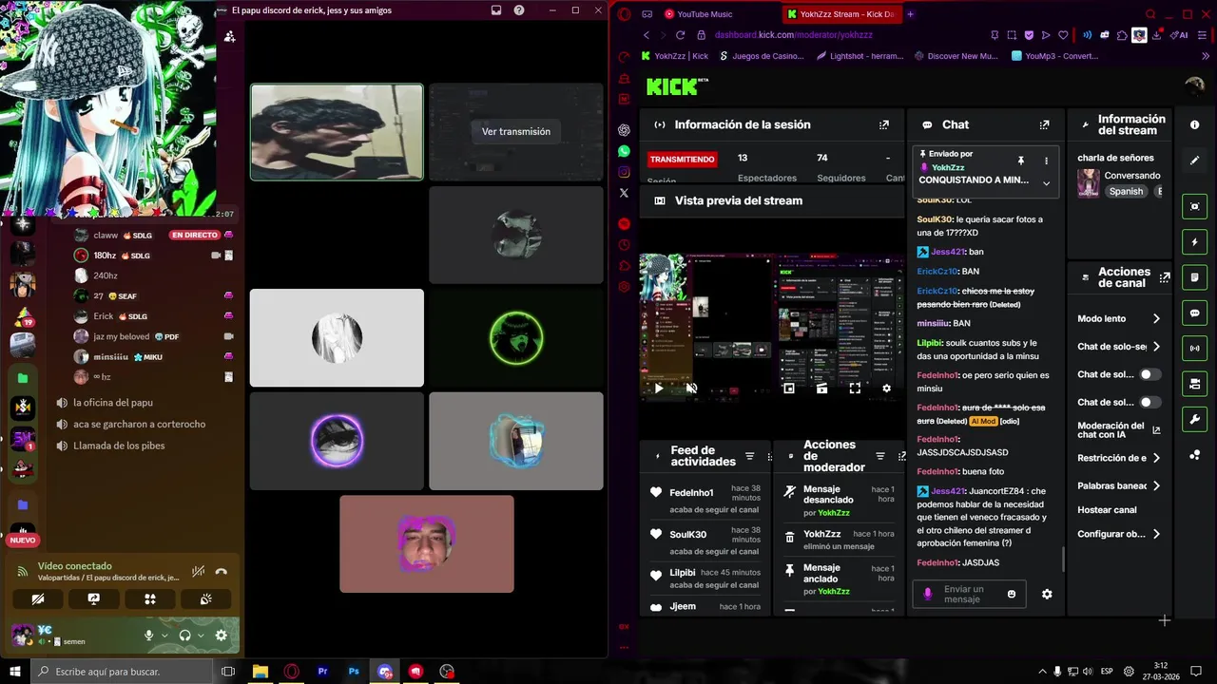Screen dimensions: 1217x684
Task: Go back in browser history
Action: coord(647,35)
